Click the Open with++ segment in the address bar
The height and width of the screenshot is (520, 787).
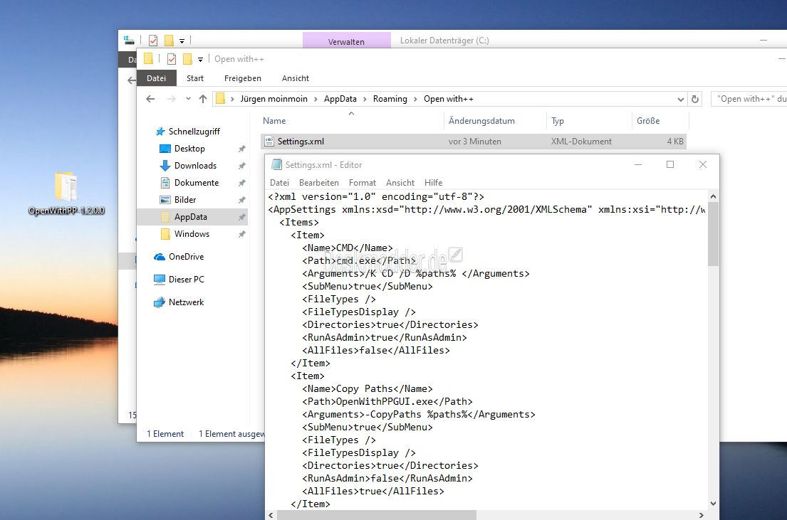click(448, 99)
